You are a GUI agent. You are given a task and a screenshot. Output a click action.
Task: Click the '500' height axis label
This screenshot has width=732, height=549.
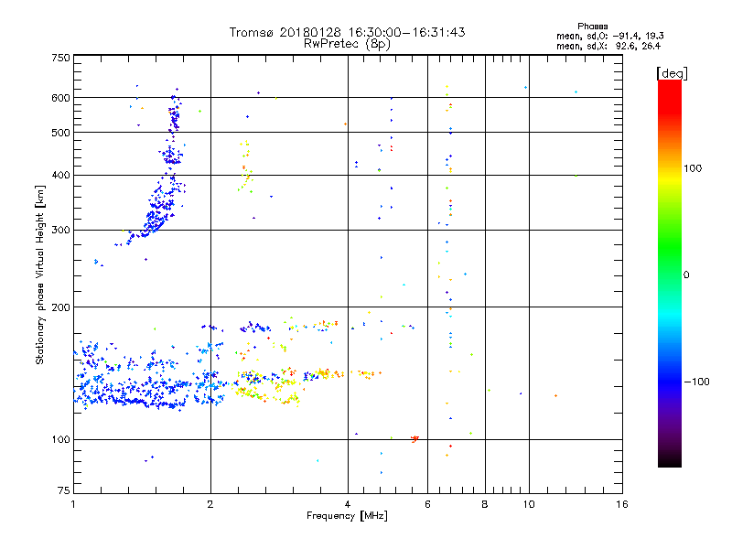pos(60,133)
